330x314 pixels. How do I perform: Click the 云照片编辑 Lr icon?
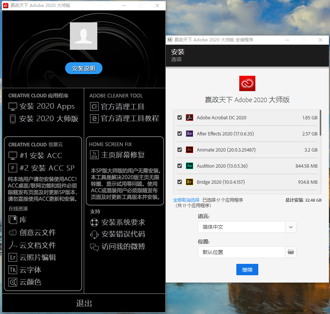tap(13, 257)
